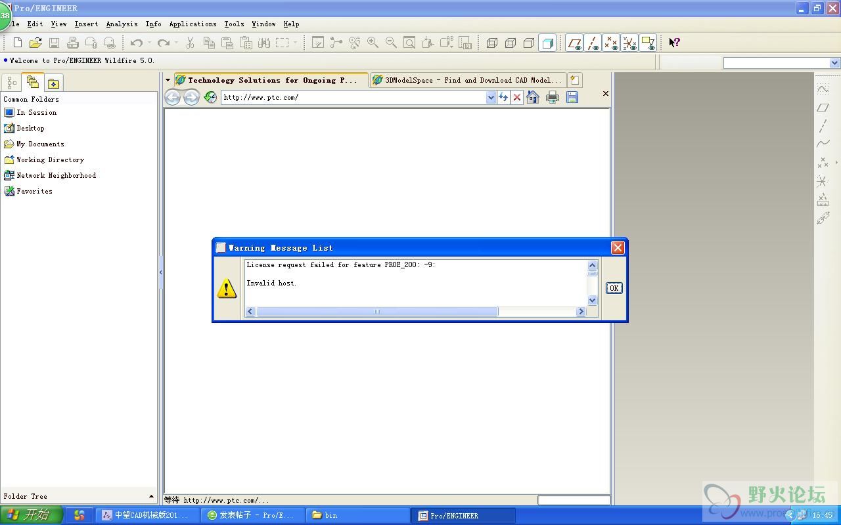Refit the model with zoom-fit icon
841x525 pixels.
coord(409,43)
